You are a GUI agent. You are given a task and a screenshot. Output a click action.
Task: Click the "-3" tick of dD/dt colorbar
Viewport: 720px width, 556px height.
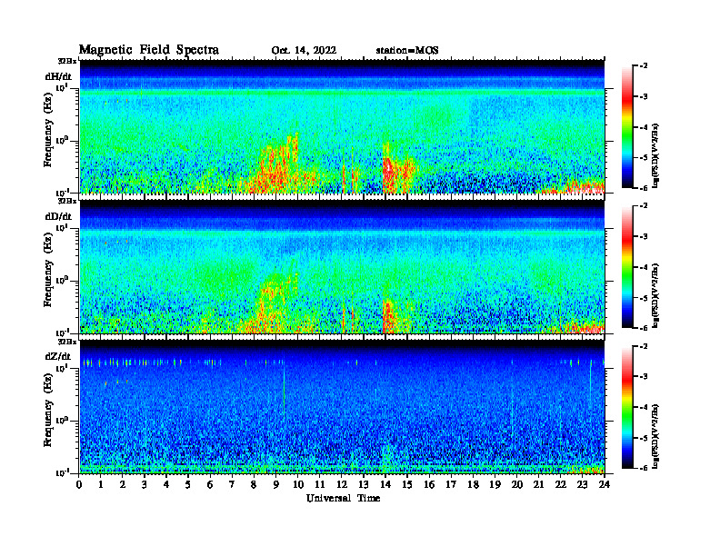point(644,236)
